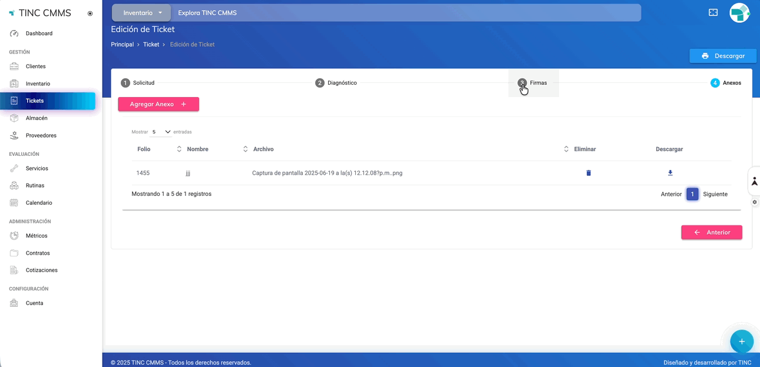760x367 pixels.
Task: Open the accessibility widget icon
Action: 754,182
